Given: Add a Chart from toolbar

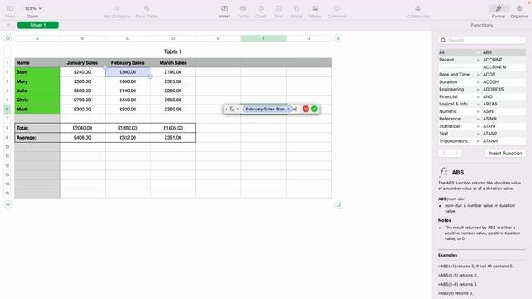Looking at the screenshot, I should pos(260,8).
